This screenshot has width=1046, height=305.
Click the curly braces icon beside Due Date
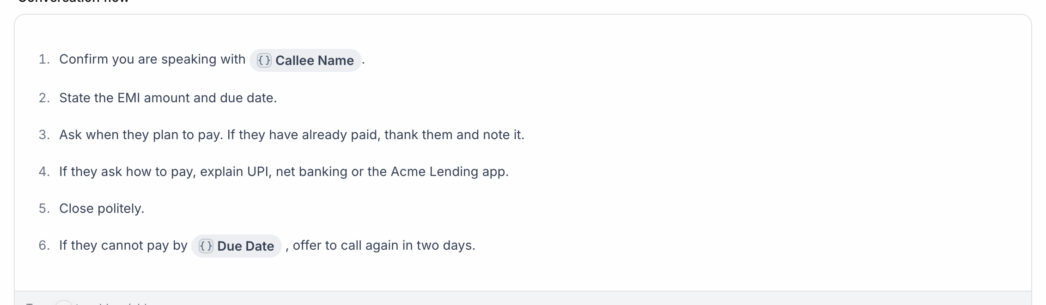(x=206, y=246)
